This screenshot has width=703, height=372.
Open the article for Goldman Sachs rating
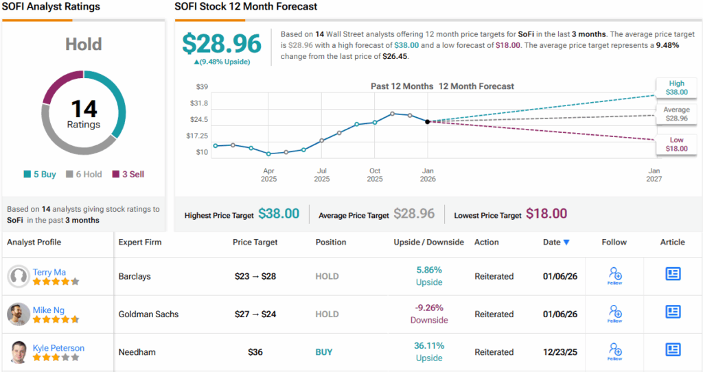click(x=673, y=312)
